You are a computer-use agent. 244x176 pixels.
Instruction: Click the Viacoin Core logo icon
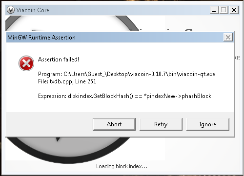click(11, 10)
